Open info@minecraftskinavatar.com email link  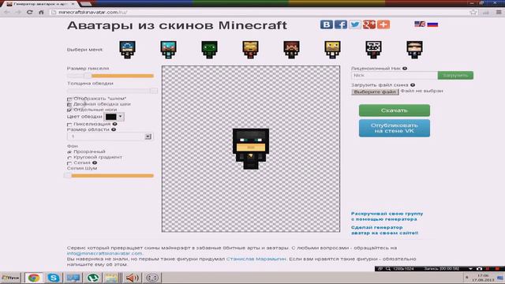(x=105, y=253)
